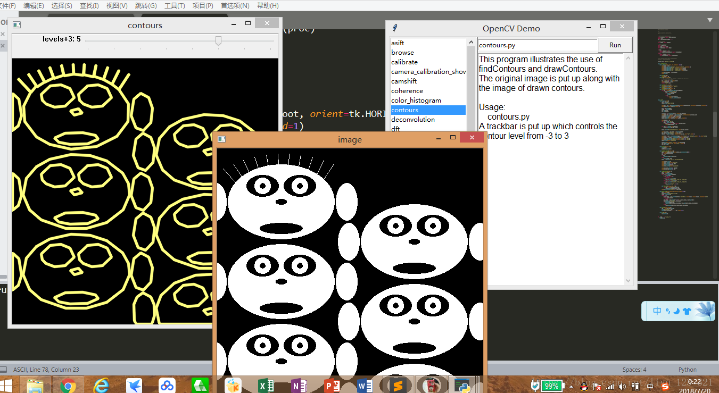Toggle the tray 中 input language indicator
This screenshot has height=393, width=719.
(650, 386)
